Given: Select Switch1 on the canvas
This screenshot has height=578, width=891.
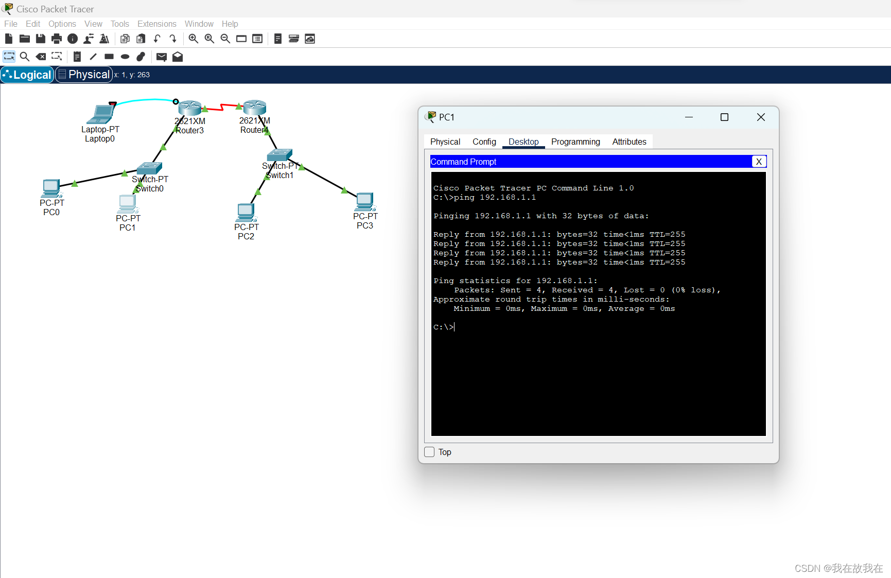Looking at the screenshot, I should tap(279, 155).
